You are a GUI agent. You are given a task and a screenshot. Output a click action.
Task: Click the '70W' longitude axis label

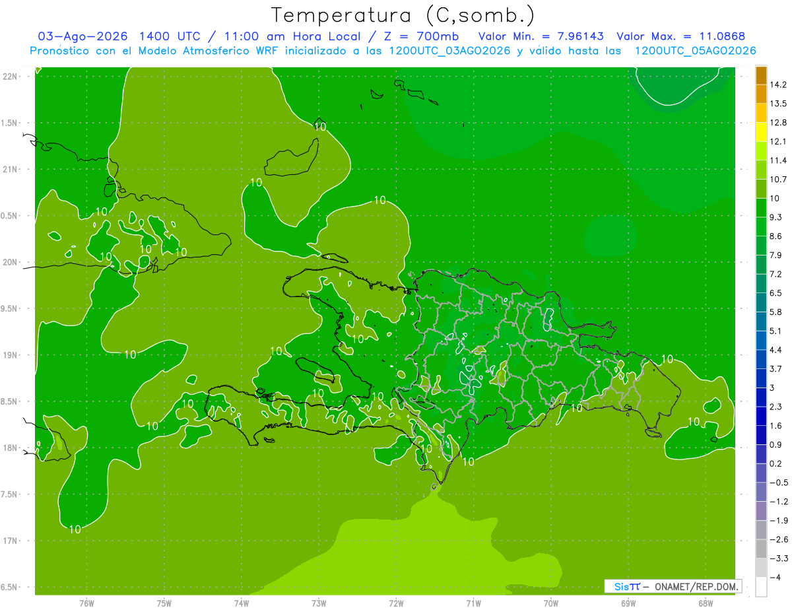click(551, 603)
